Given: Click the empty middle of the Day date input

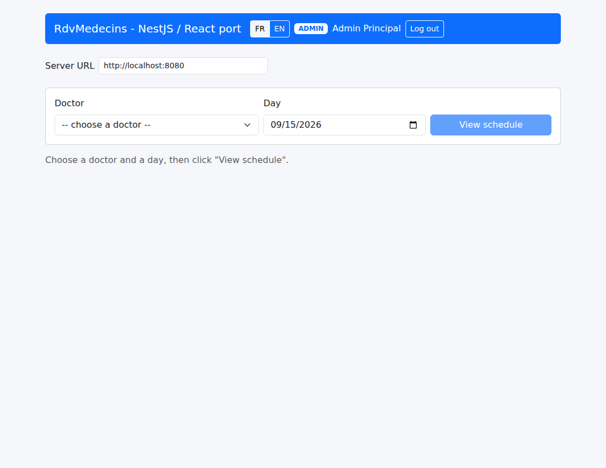Looking at the screenshot, I should pyautogui.click(x=365, y=125).
